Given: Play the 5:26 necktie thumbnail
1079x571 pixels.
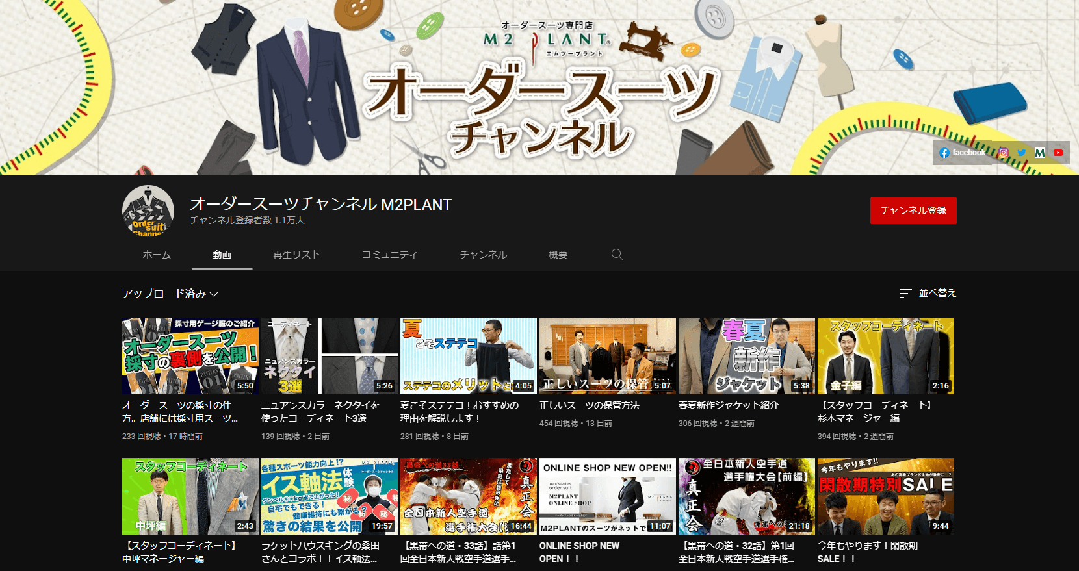Looking at the screenshot, I should point(330,356).
